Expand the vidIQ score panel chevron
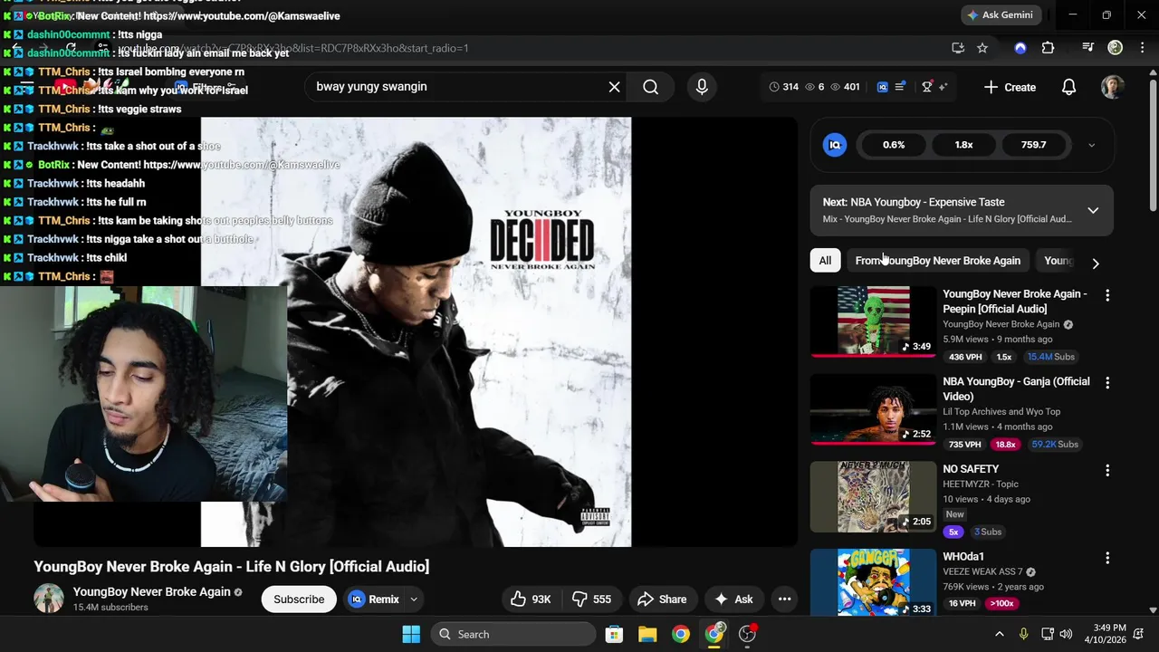1159x652 pixels. (x=1091, y=145)
